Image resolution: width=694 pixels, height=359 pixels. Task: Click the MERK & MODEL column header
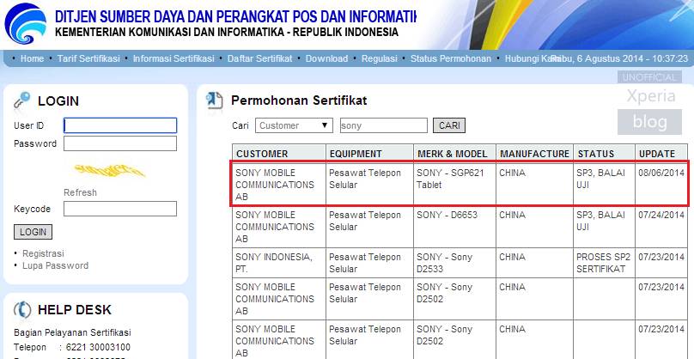pos(455,154)
